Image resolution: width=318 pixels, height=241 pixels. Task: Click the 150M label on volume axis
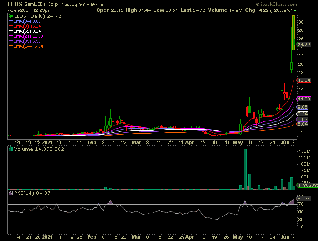304,151
